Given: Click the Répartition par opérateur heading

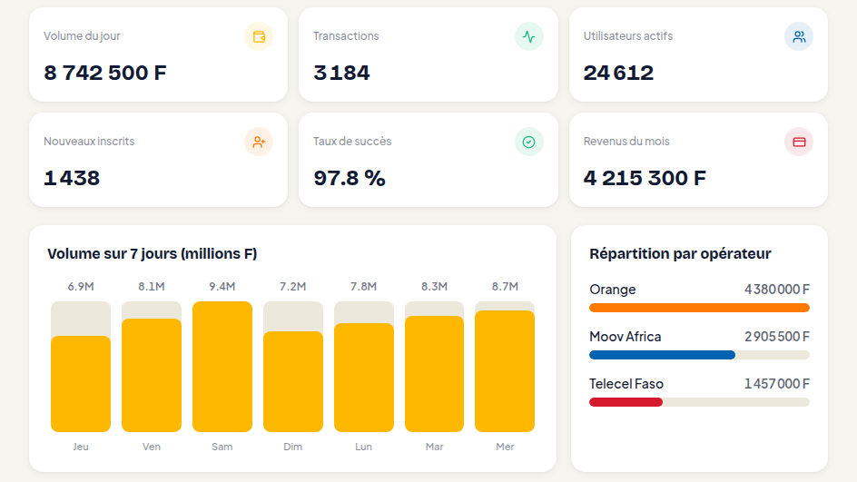Looking at the screenshot, I should click(680, 254).
